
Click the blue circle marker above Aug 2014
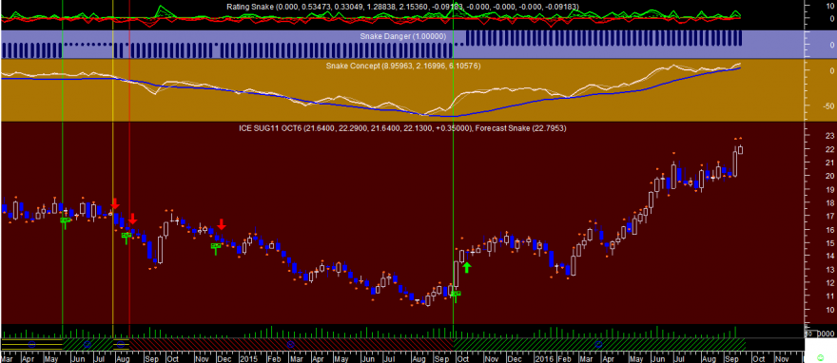tap(121, 344)
